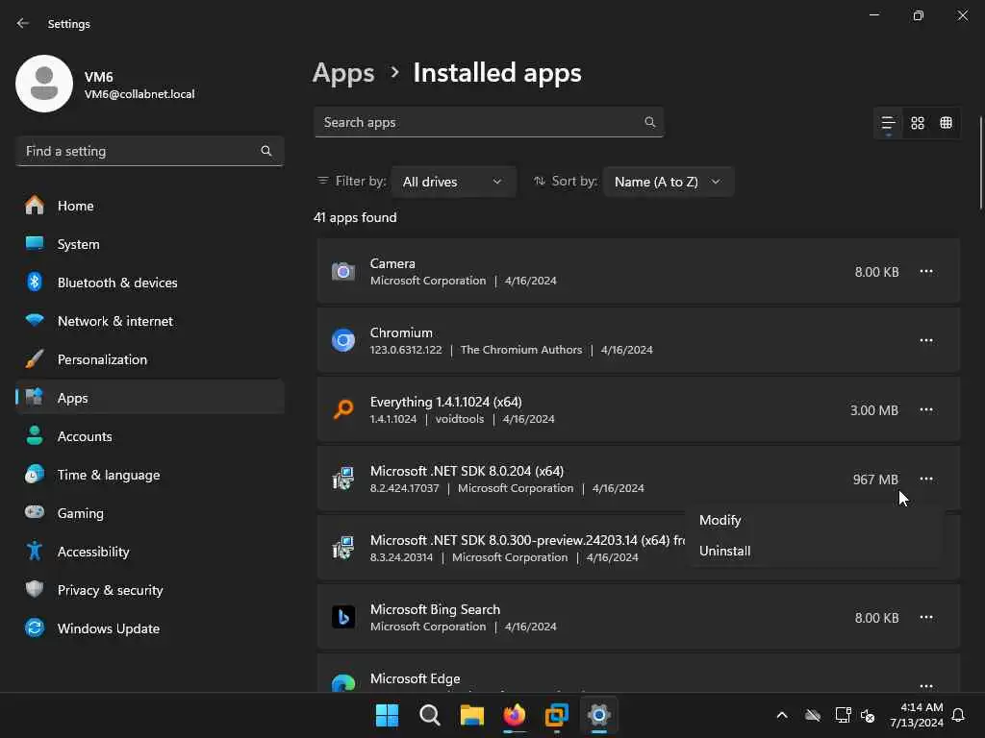
Task: Open Windows Update settings
Action: tap(149, 628)
